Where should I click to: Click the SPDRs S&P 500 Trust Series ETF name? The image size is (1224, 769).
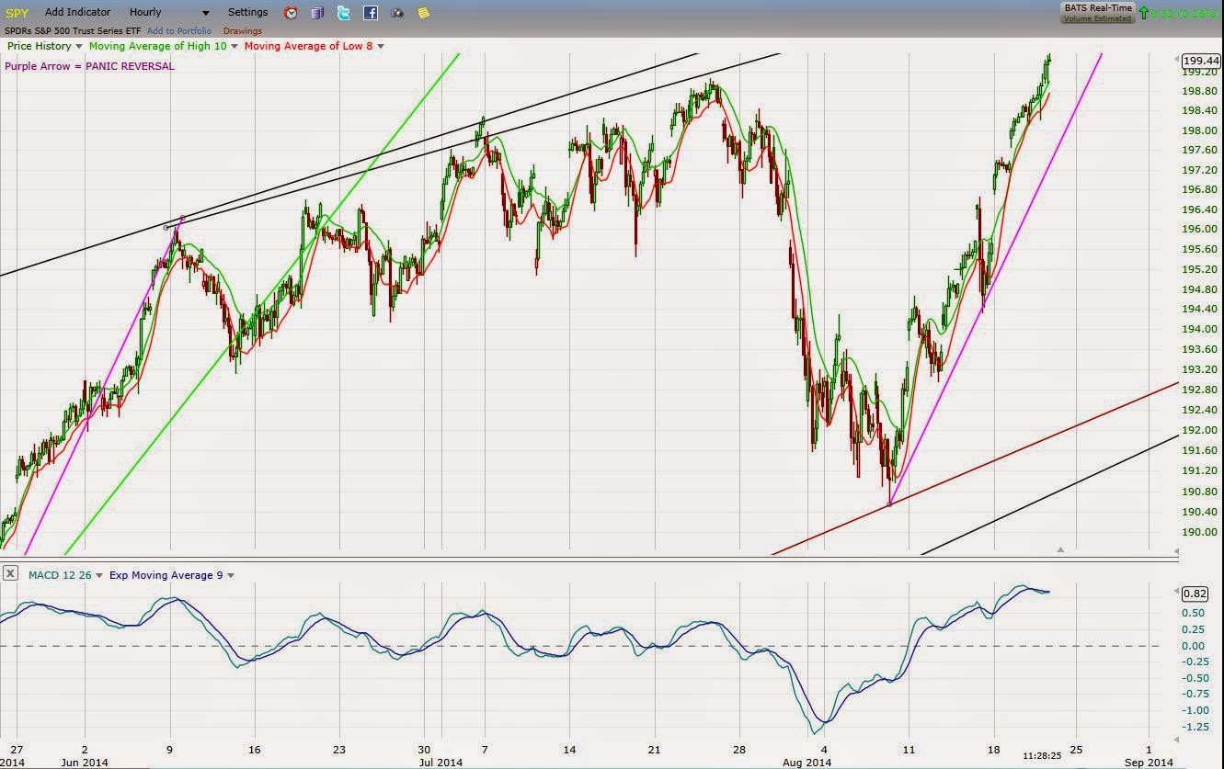pyautogui.click(x=74, y=31)
